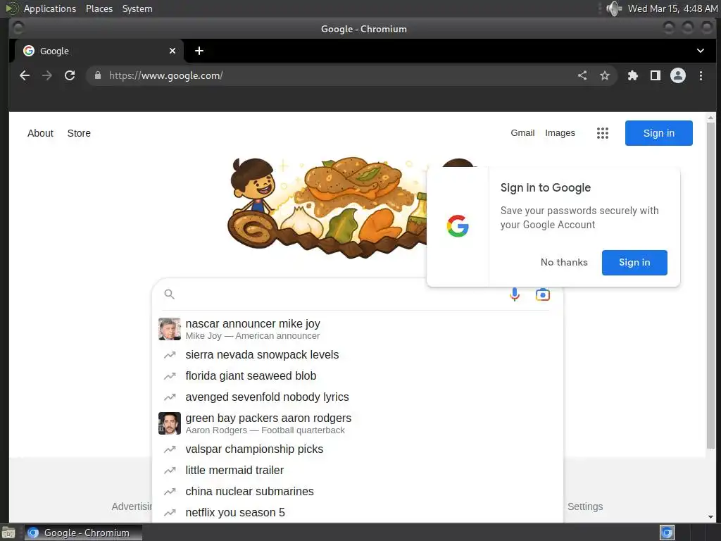
Task: Click the scrollbar down arrow
Action: [x=710, y=516]
